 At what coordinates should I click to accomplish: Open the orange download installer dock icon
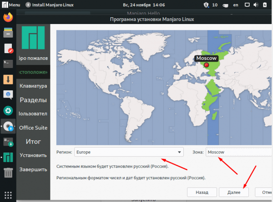click(x=8, y=79)
